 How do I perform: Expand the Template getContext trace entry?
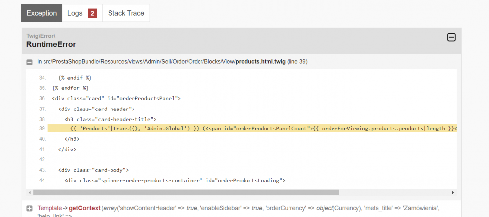(x=30, y=209)
